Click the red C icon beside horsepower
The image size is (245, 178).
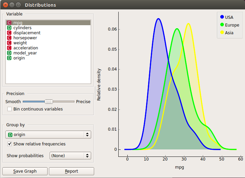(9, 38)
